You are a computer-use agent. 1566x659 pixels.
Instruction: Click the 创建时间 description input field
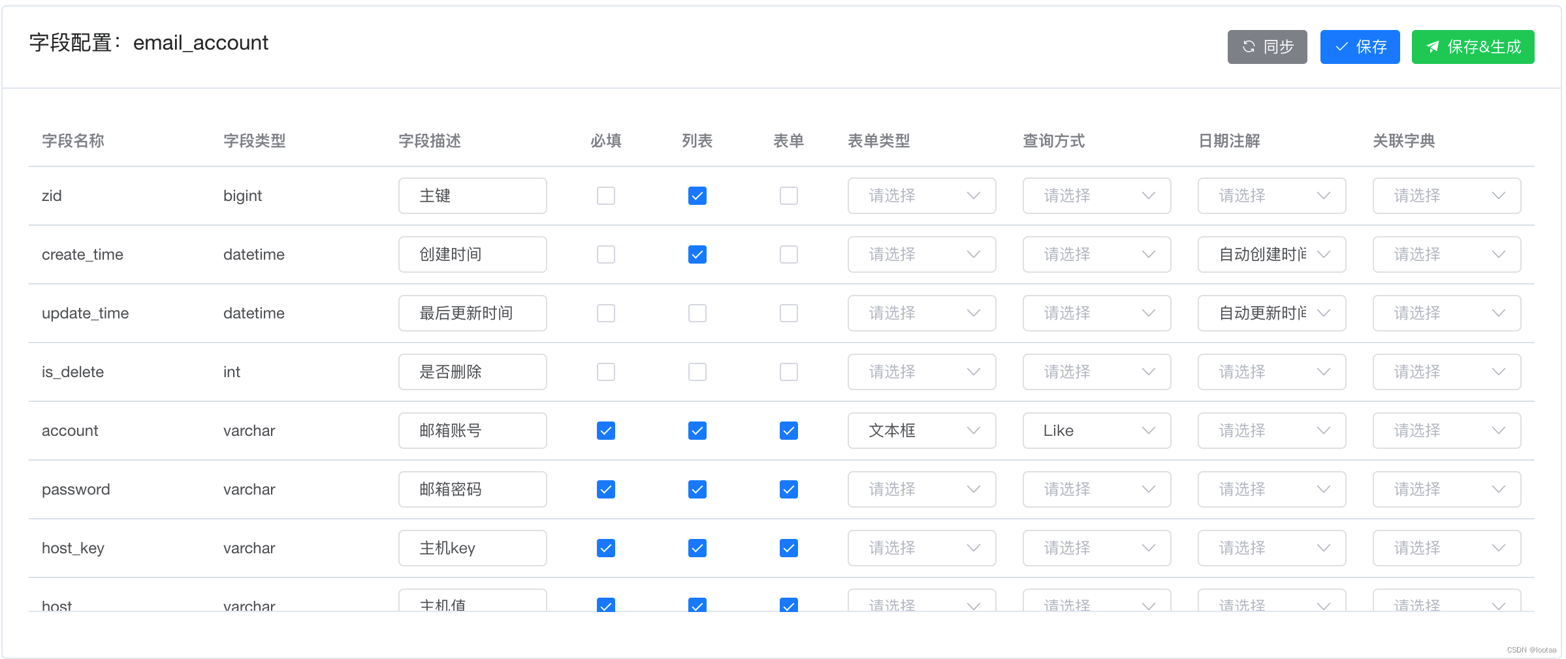coord(472,254)
